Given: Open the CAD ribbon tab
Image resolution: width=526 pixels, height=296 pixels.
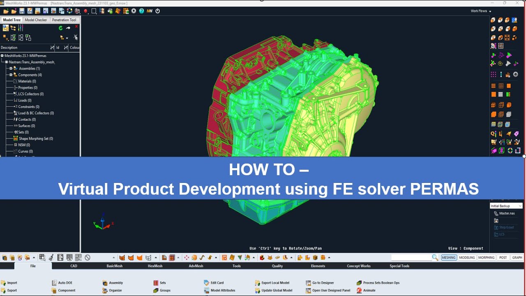Looking at the screenshot, I should pos(74,266).
